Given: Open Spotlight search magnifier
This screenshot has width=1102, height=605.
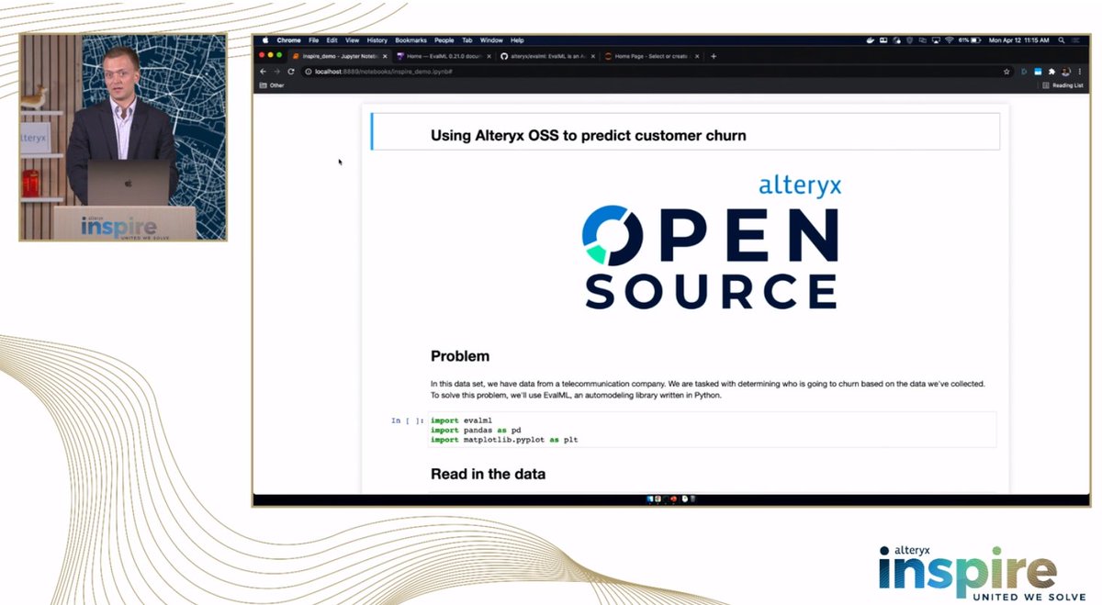Looking at the screenshot, I should click(x=1061, y=40).
